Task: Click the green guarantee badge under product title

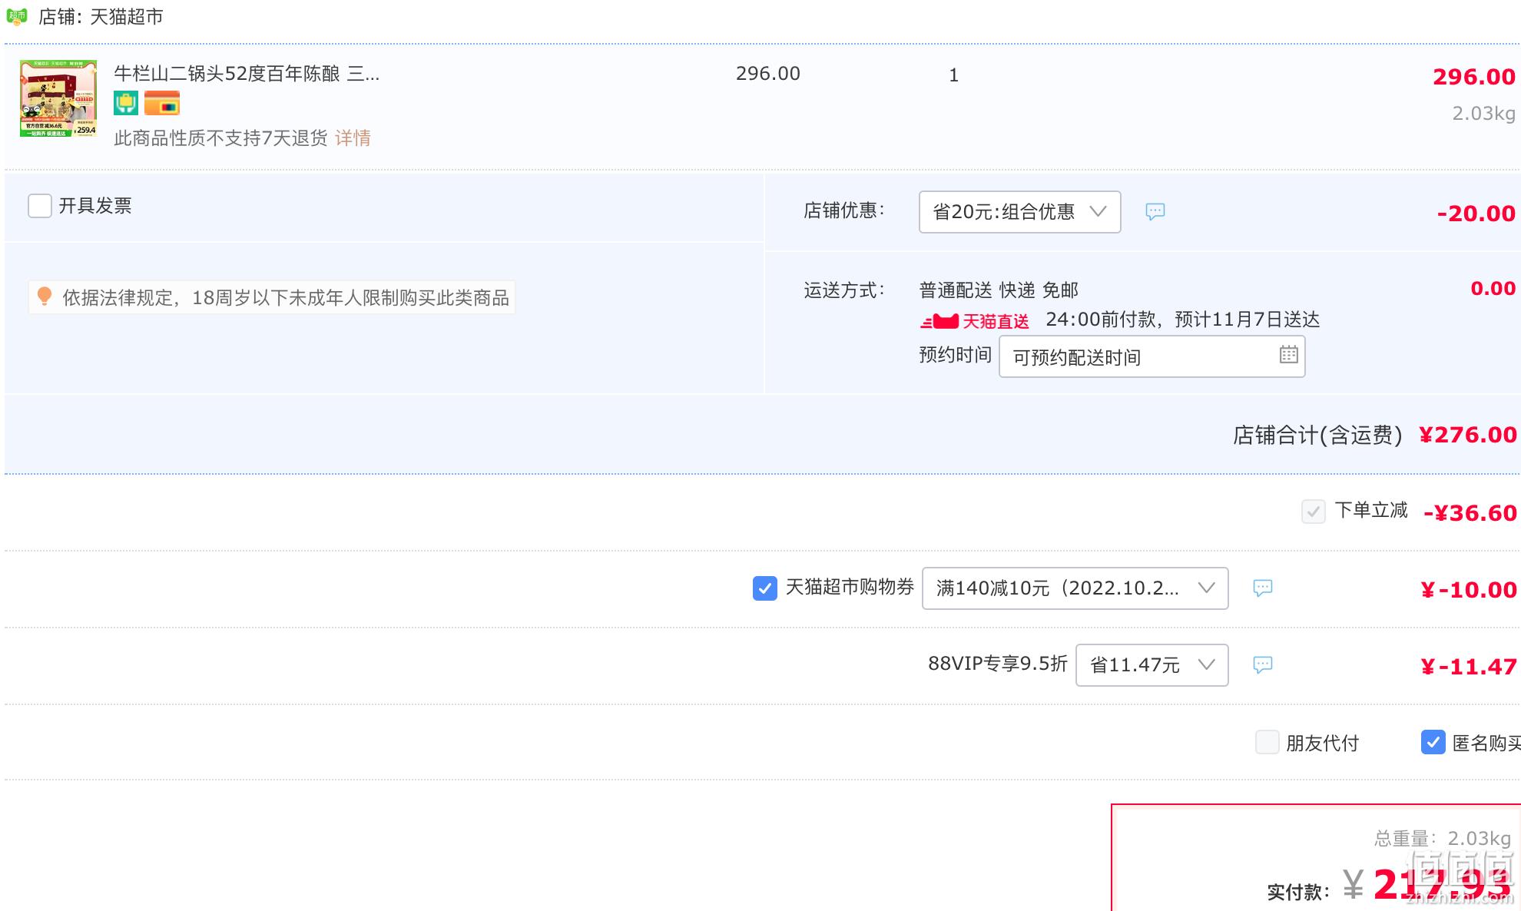Action: tap(126, 102)
